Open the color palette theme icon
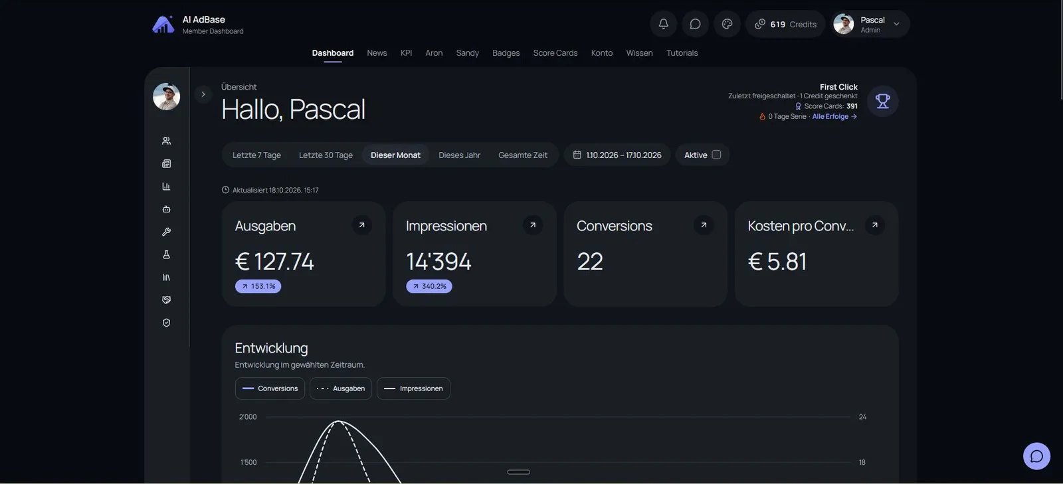Image resolution: width=1063 pixels, height=484 pixels. 727,24
